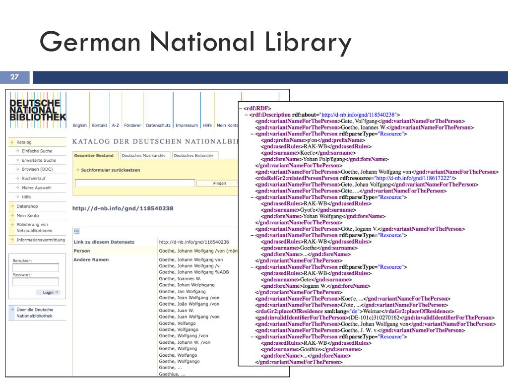
Task: Click the Login button
Action: tap(48, 293)
